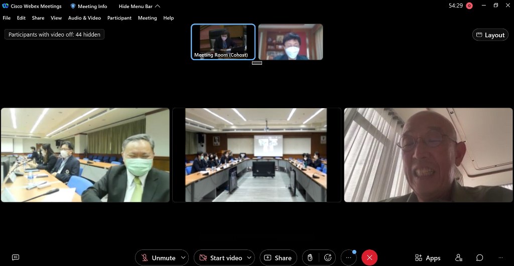Viewport: 514px width, 266px height.
Task: Unmute the microphone
Action: coord(158,257)
